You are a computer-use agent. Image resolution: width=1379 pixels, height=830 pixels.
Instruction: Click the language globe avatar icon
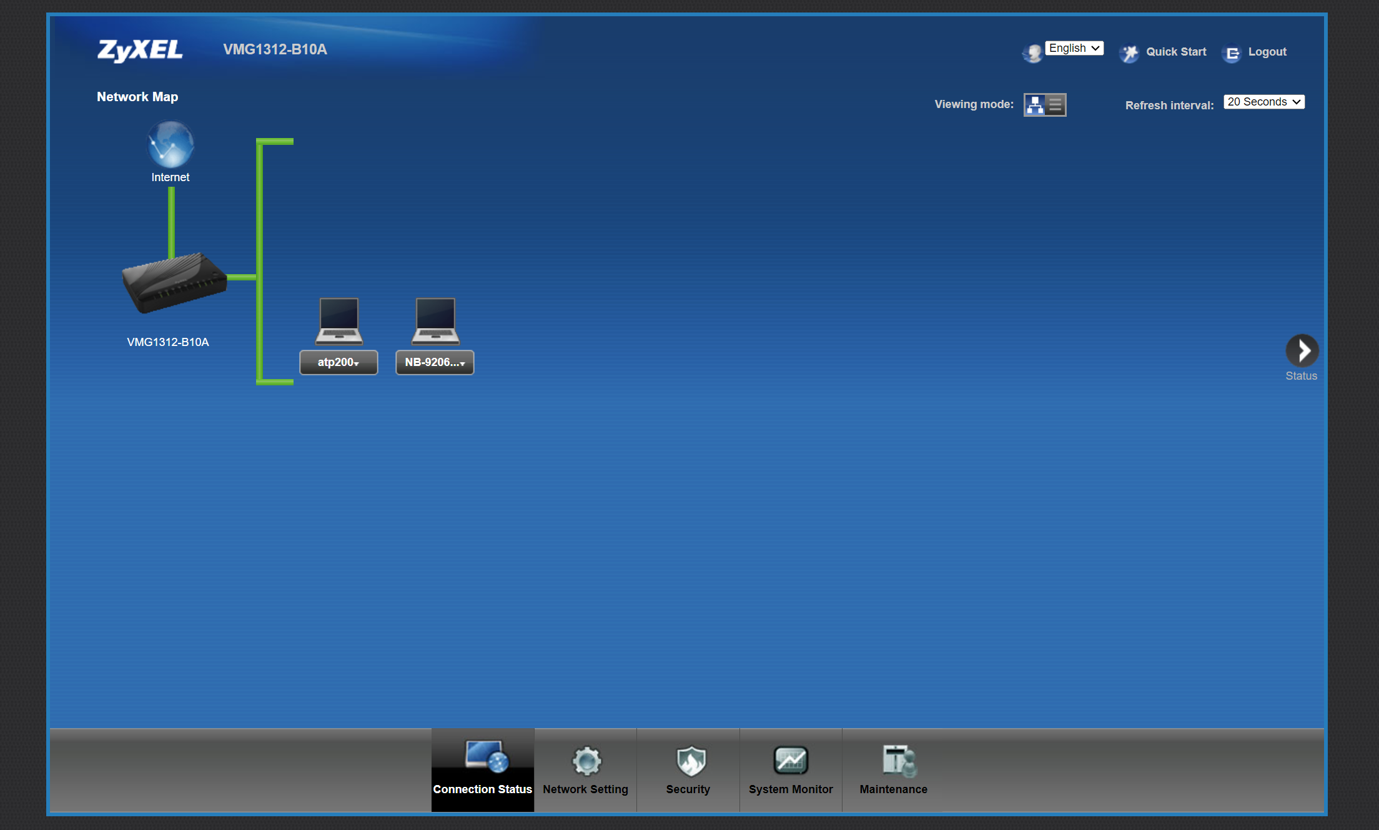1032,53
